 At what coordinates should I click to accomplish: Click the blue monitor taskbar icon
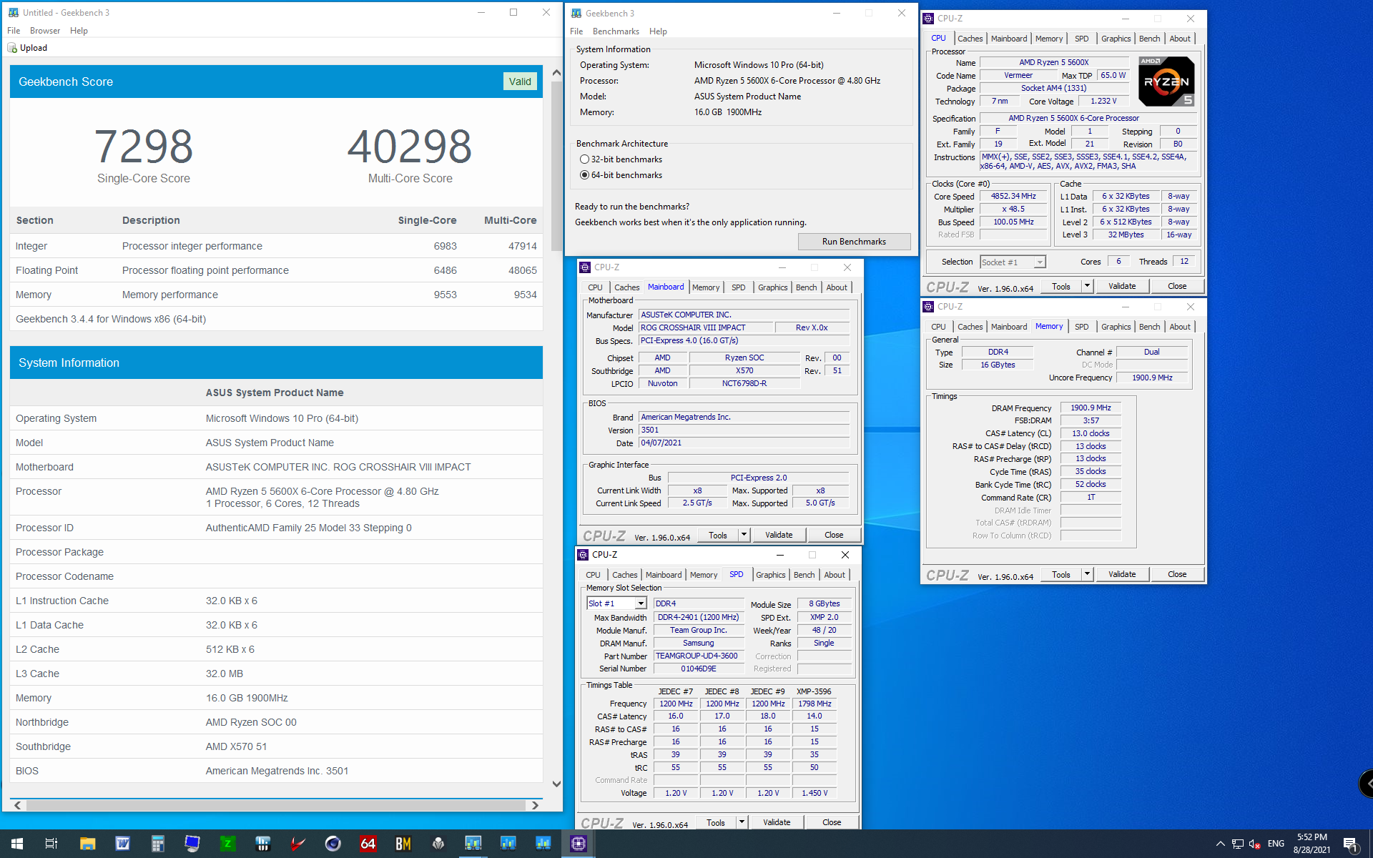tap(192, 844)
